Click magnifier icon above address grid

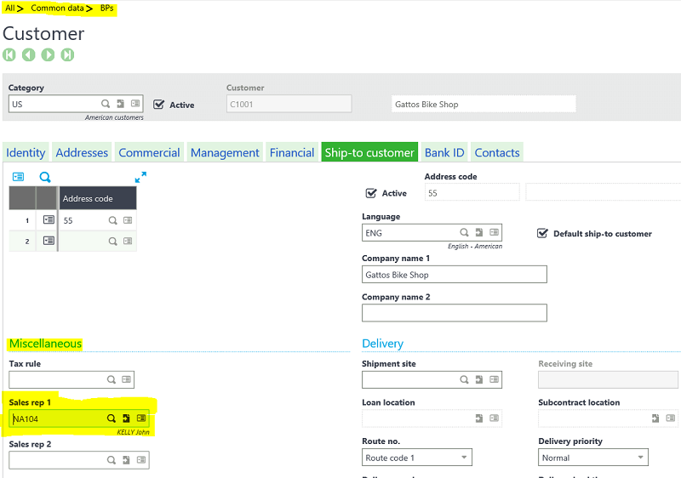[45, 177]
